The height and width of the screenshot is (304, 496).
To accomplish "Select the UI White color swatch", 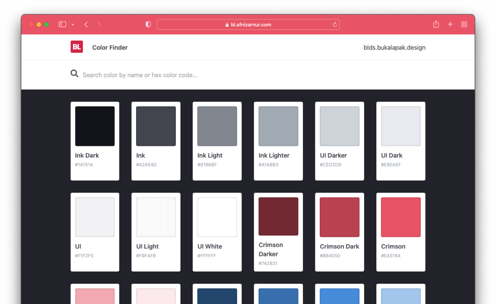I will pyautogui.click(x=217, y=217).
